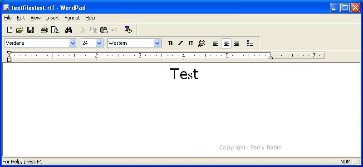
Task: Open the Insert menu
Action: click(x=53, y=18)
